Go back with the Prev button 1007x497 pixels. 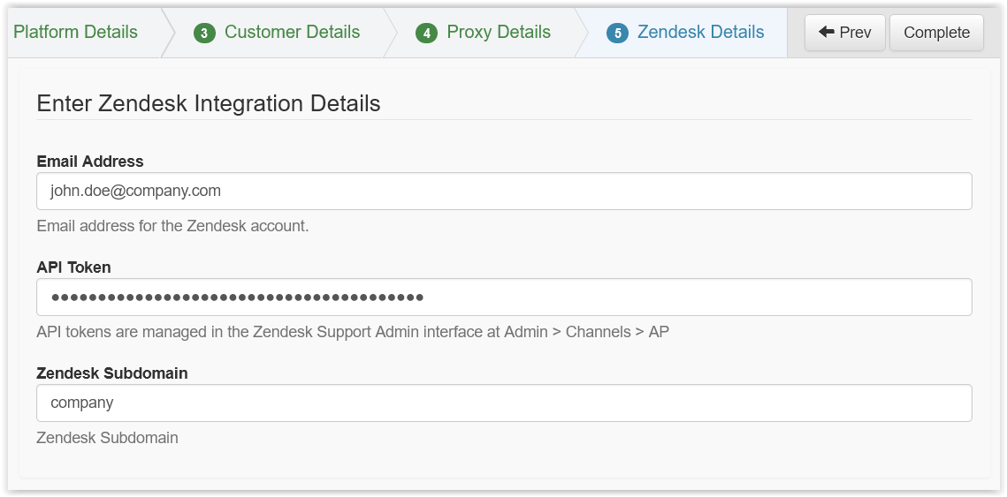(x=844, y=33)
